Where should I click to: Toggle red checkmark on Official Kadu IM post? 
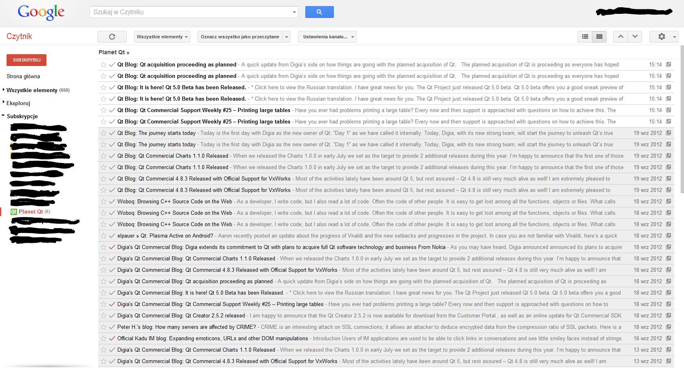coord(112,338)
